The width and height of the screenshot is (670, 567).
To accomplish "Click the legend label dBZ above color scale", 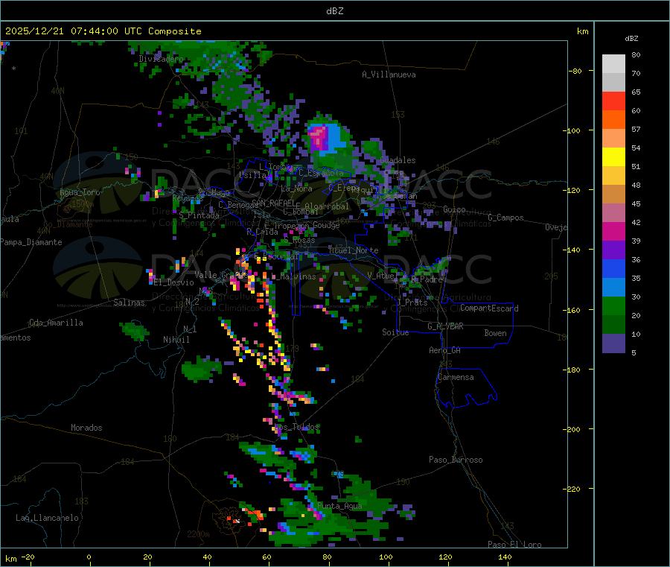I will pos(631,39).
